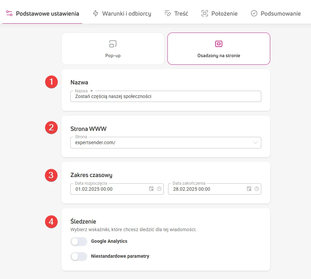
Task: Click the Podstawowe ustawienia sliders icon
Action: (9, 13)
